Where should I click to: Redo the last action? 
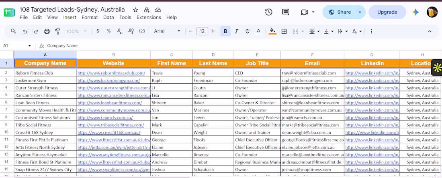pyautogui.click(x=36, y=31)
